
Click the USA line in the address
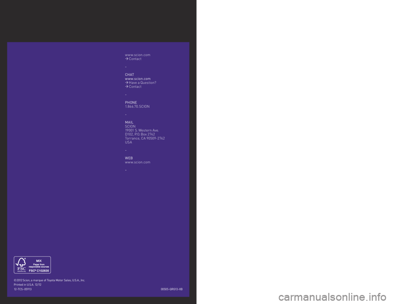[128, 142]
